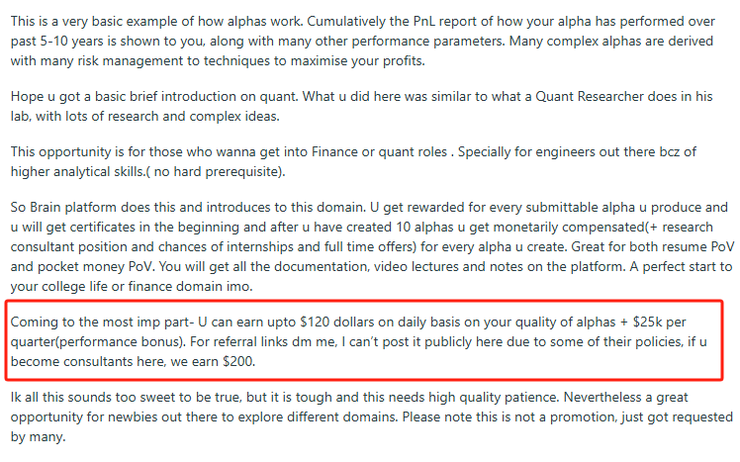Click the paragraph starting "So Brain platform does this"
Viewport: 740px width, 462px height.
click(372, 246)
